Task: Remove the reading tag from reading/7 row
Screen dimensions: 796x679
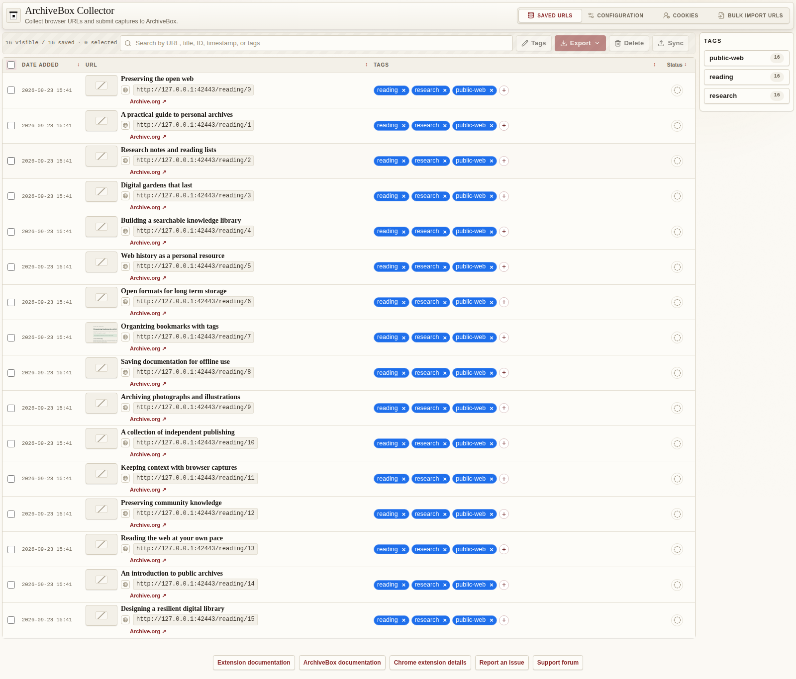Action: tap(403, 338)
